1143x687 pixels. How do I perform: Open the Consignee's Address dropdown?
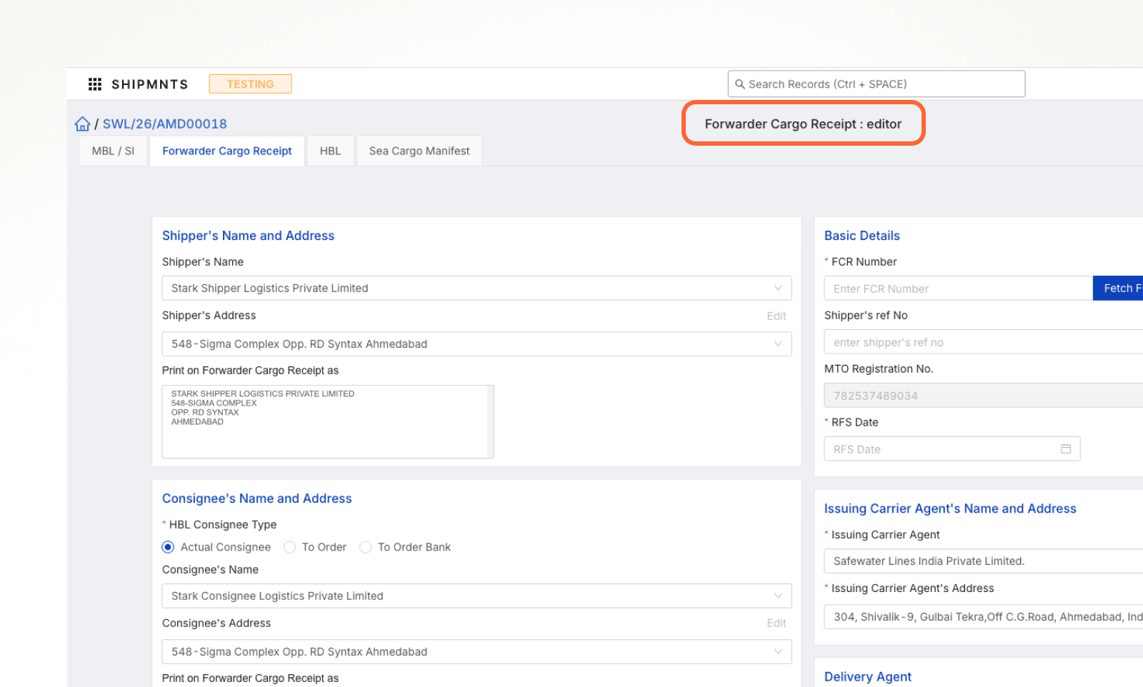(x=777, y=652)
